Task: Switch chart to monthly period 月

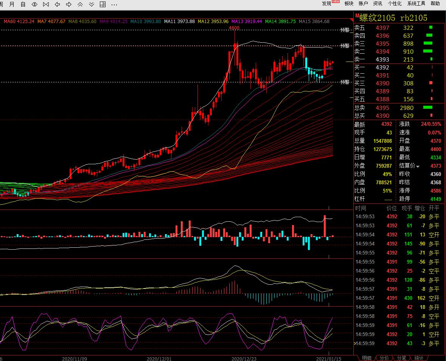Action: tap(12, 4)
